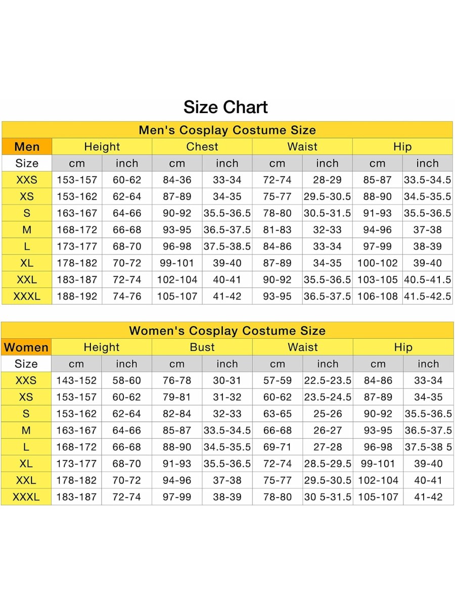Select the women's XXS size row label

[26, 380]
